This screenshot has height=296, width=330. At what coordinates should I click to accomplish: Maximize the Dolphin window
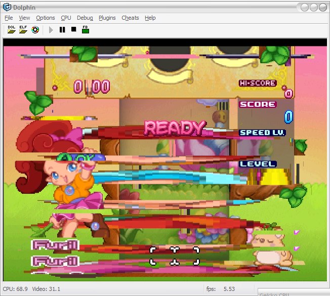[x=314, y=7]
